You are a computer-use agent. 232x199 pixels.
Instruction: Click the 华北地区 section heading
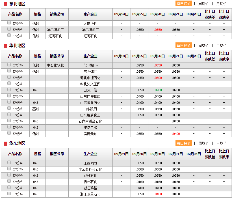tap(17, 46)
